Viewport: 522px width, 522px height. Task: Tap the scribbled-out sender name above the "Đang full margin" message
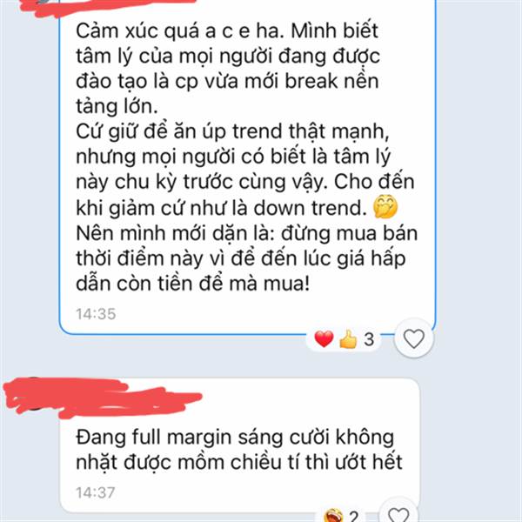click(100, 398)
